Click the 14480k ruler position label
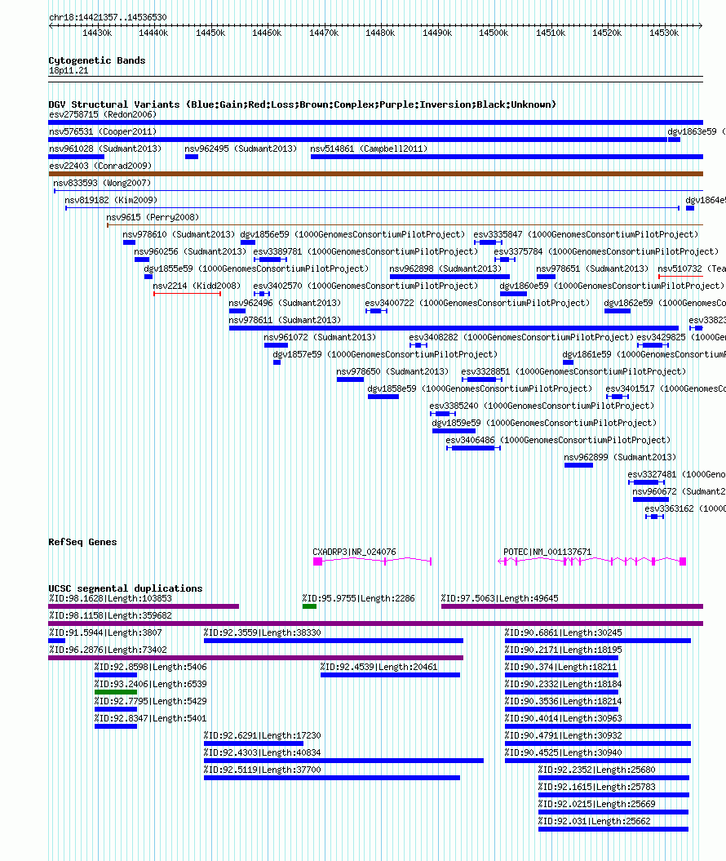 380,33
